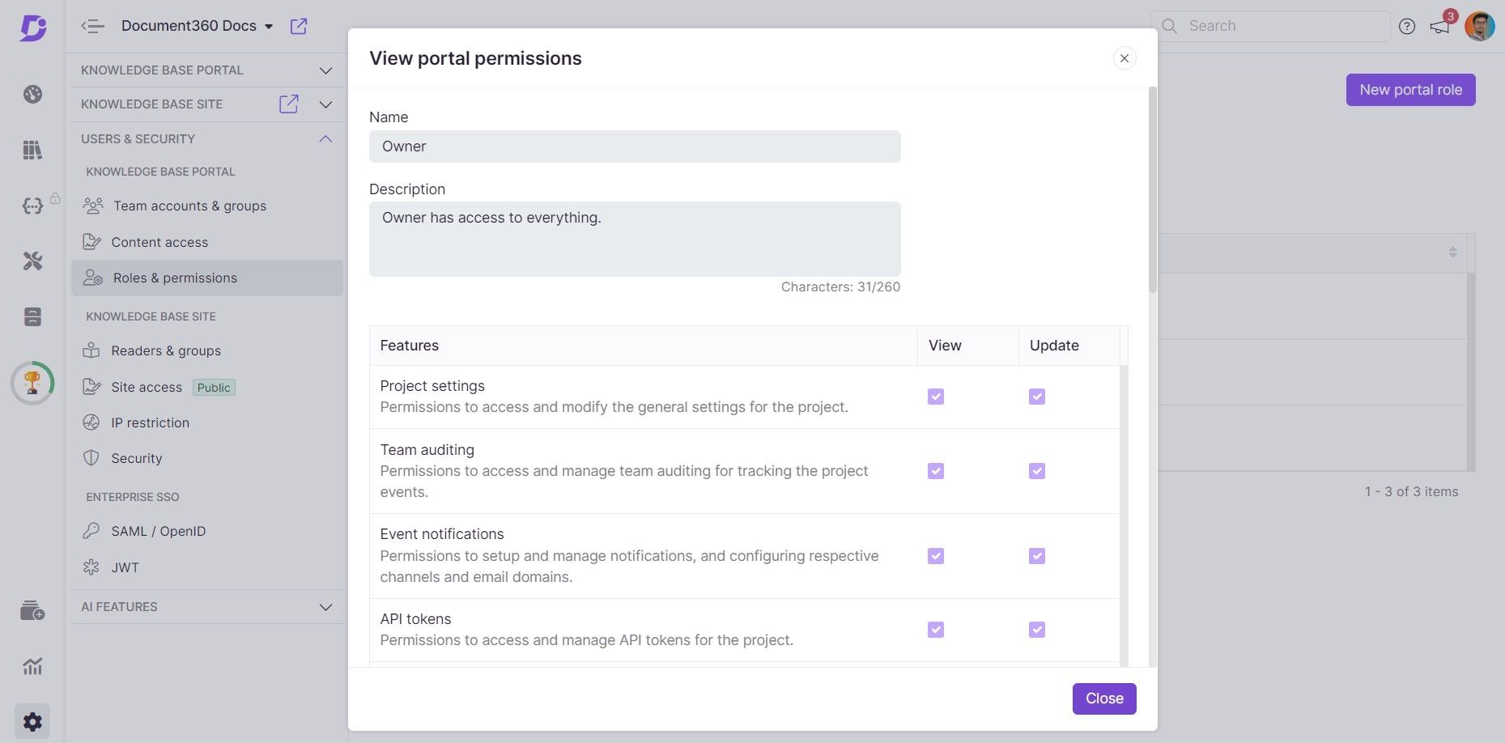Open Team accounts & groups menu item
The image size is (1505, 743).
point(189,206)
